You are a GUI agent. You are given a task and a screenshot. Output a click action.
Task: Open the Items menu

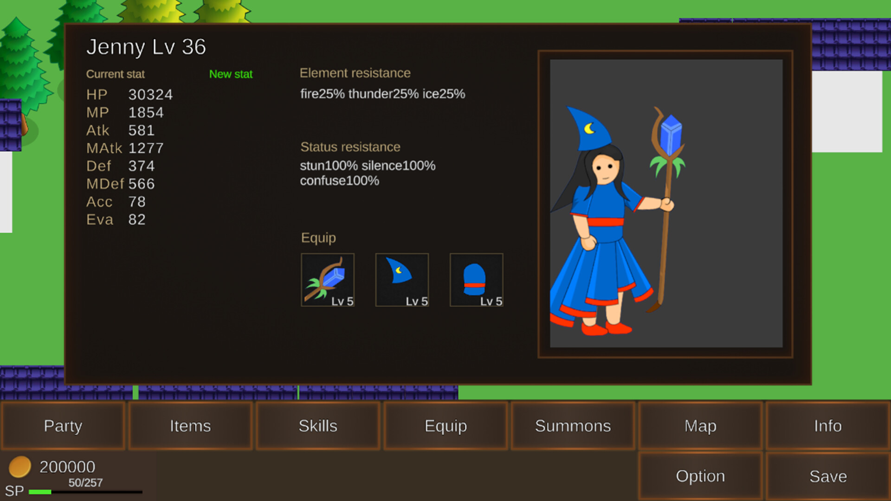point(190,426)
